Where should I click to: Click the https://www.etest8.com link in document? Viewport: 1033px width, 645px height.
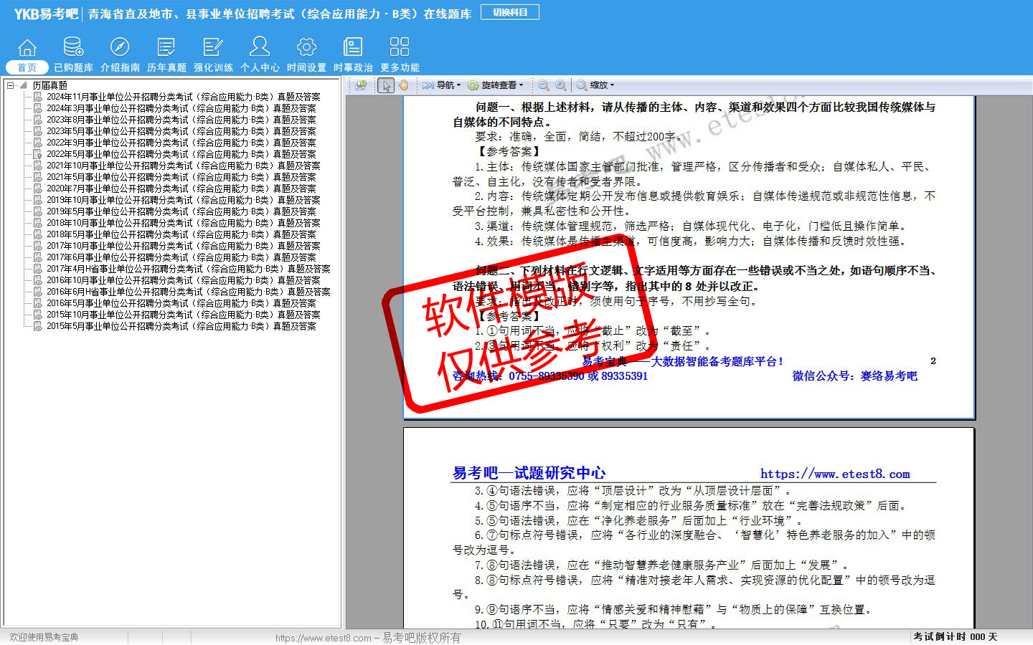click(835, 474)
